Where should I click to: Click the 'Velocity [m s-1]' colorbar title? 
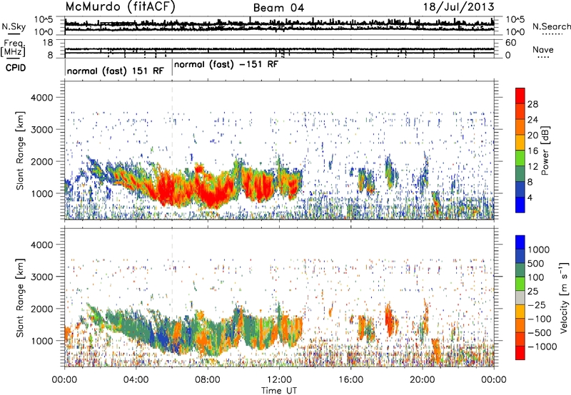pos(564,297)
